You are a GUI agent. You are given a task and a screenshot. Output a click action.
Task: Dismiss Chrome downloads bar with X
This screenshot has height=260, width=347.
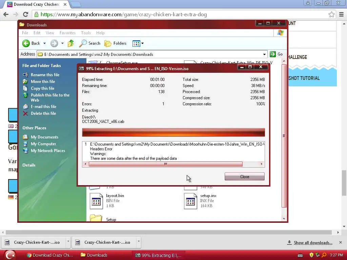click(x=341, y=242)
